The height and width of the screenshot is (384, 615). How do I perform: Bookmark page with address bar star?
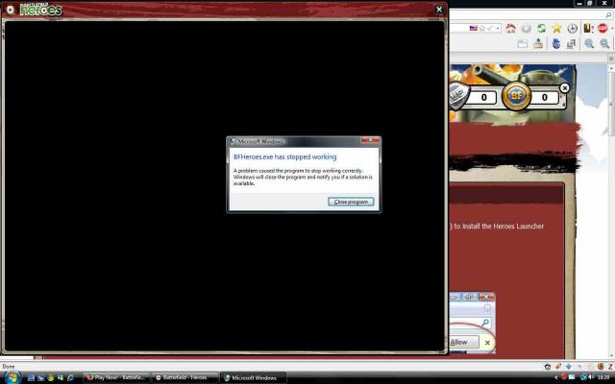482,28
